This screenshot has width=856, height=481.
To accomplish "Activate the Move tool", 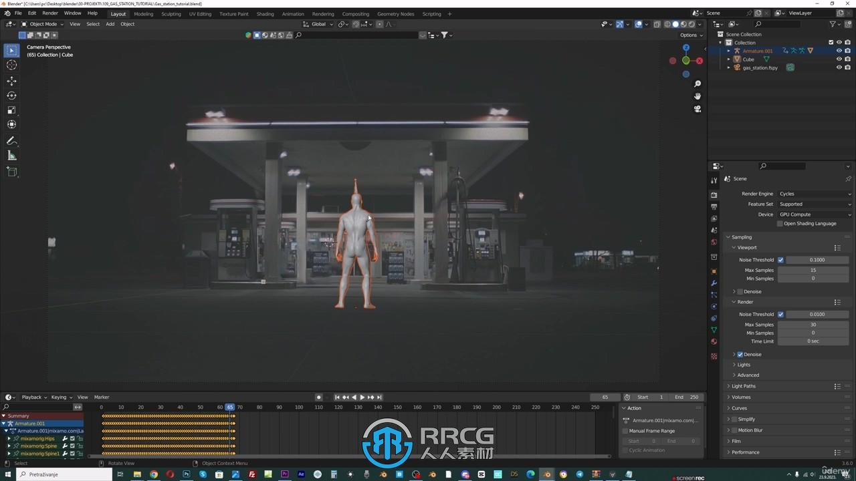I will point(11,81).
